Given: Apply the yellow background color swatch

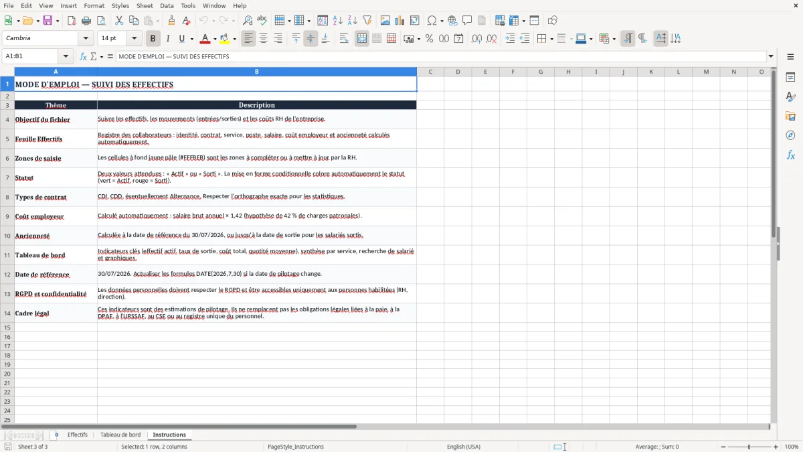Looking at the screenshot, I should [225, 39].
